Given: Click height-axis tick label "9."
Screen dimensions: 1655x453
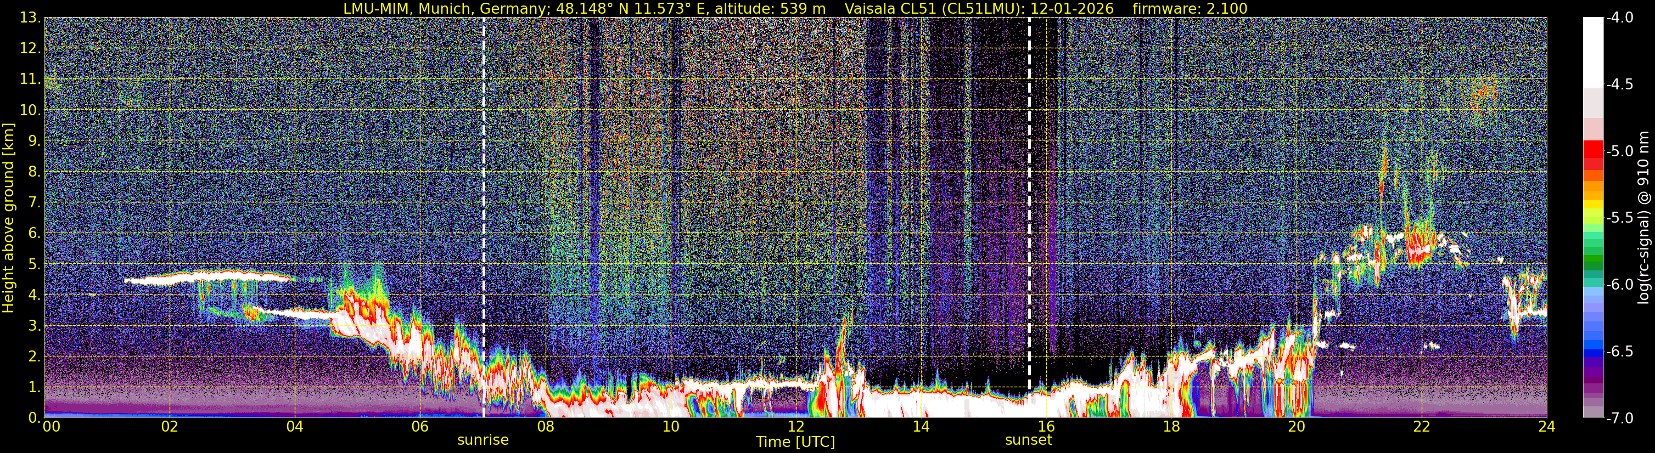Looking at the screenshot, I should (34, 141).
